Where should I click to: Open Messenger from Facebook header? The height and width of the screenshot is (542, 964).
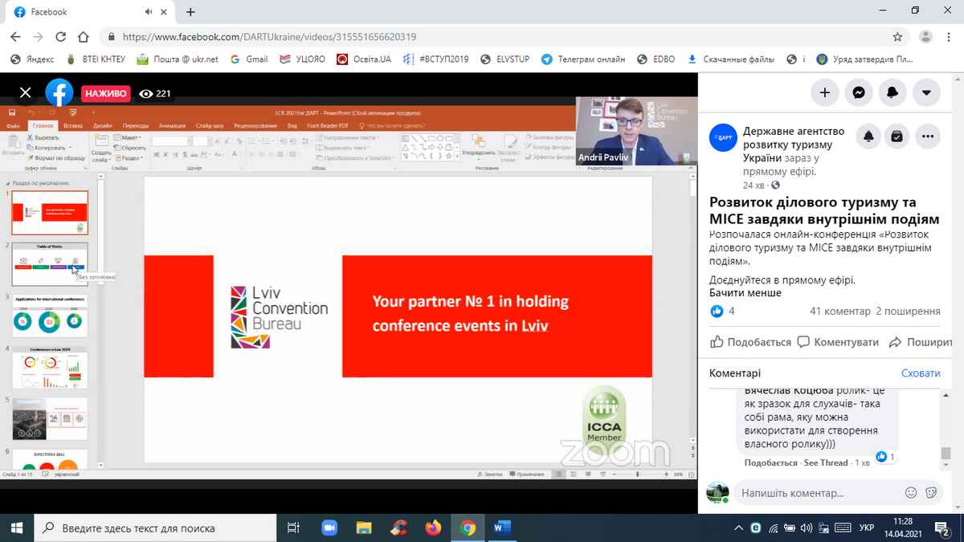click(858, 92)
